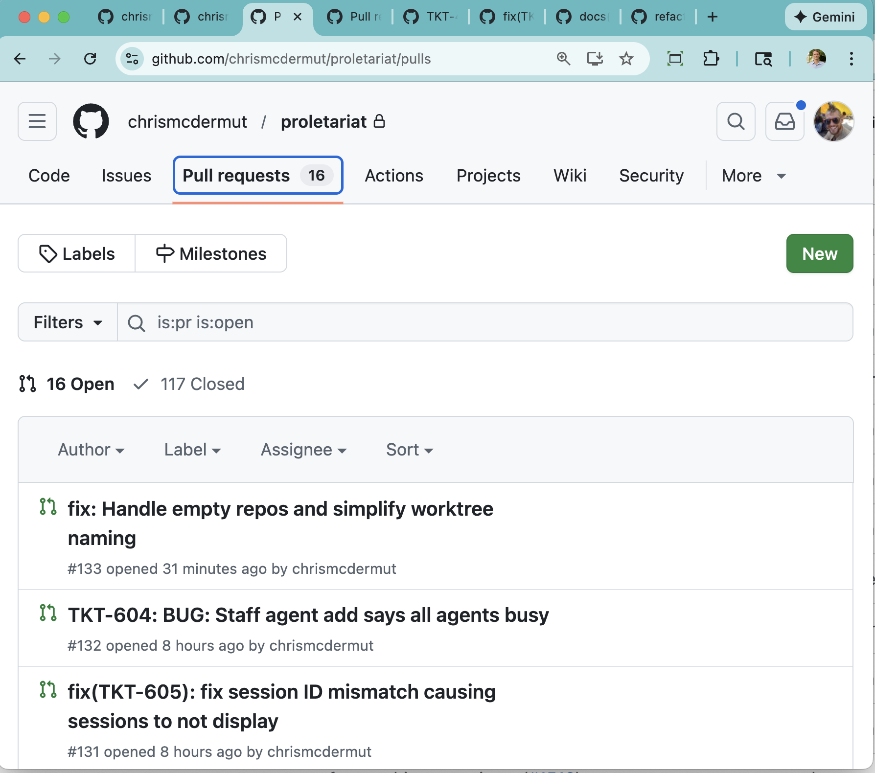Open the sidebar navigation hamburger icon

tap(37, 121)
